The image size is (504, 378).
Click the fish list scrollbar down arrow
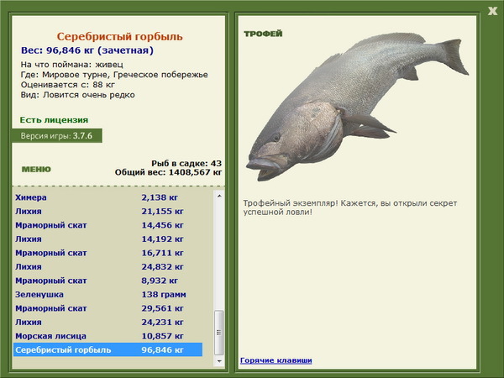(220, 362)
